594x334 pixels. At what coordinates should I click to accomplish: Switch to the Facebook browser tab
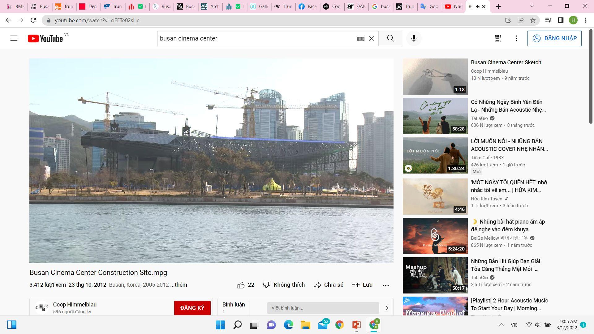tap(308, 6)
